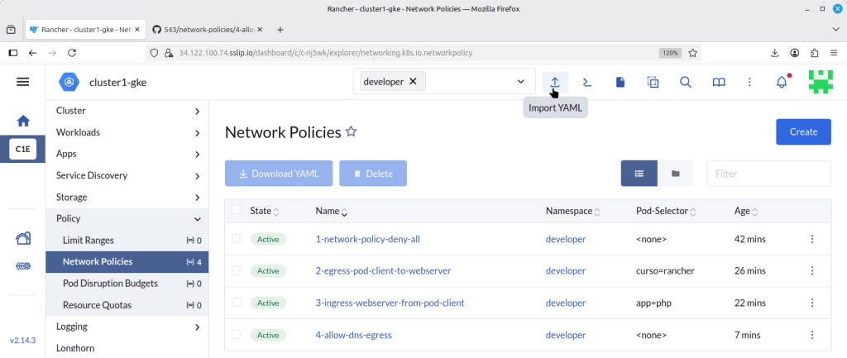The image size is (847, 358).
Task: Open the hamburger navigation menu
Action: click(x=22, y=82)
